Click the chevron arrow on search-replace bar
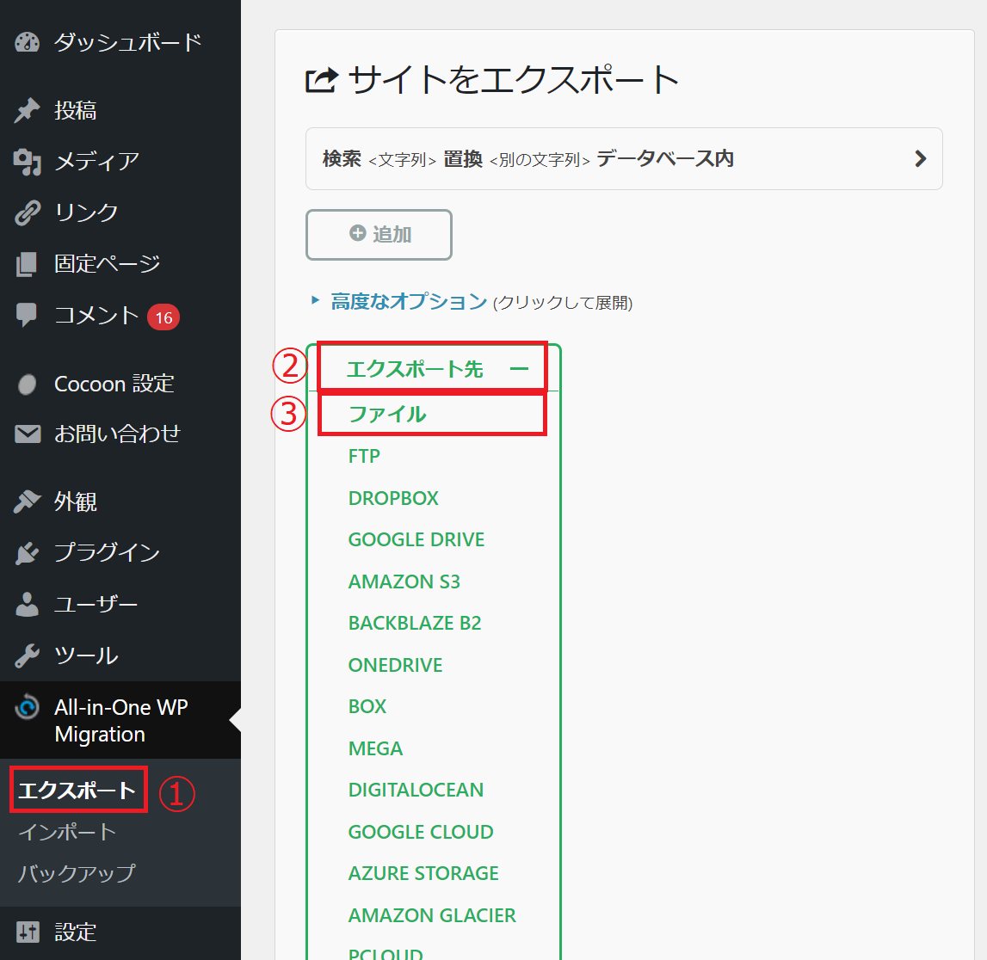The height and width of the screenshot is (960, 987). pos(920,158)
